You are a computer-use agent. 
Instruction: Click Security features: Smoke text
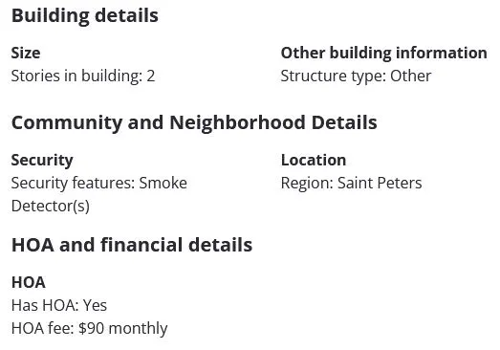coord(99,184)
